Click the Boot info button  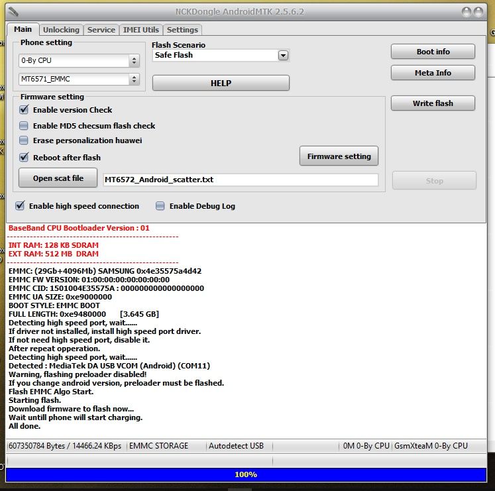(x=433, y=52)
